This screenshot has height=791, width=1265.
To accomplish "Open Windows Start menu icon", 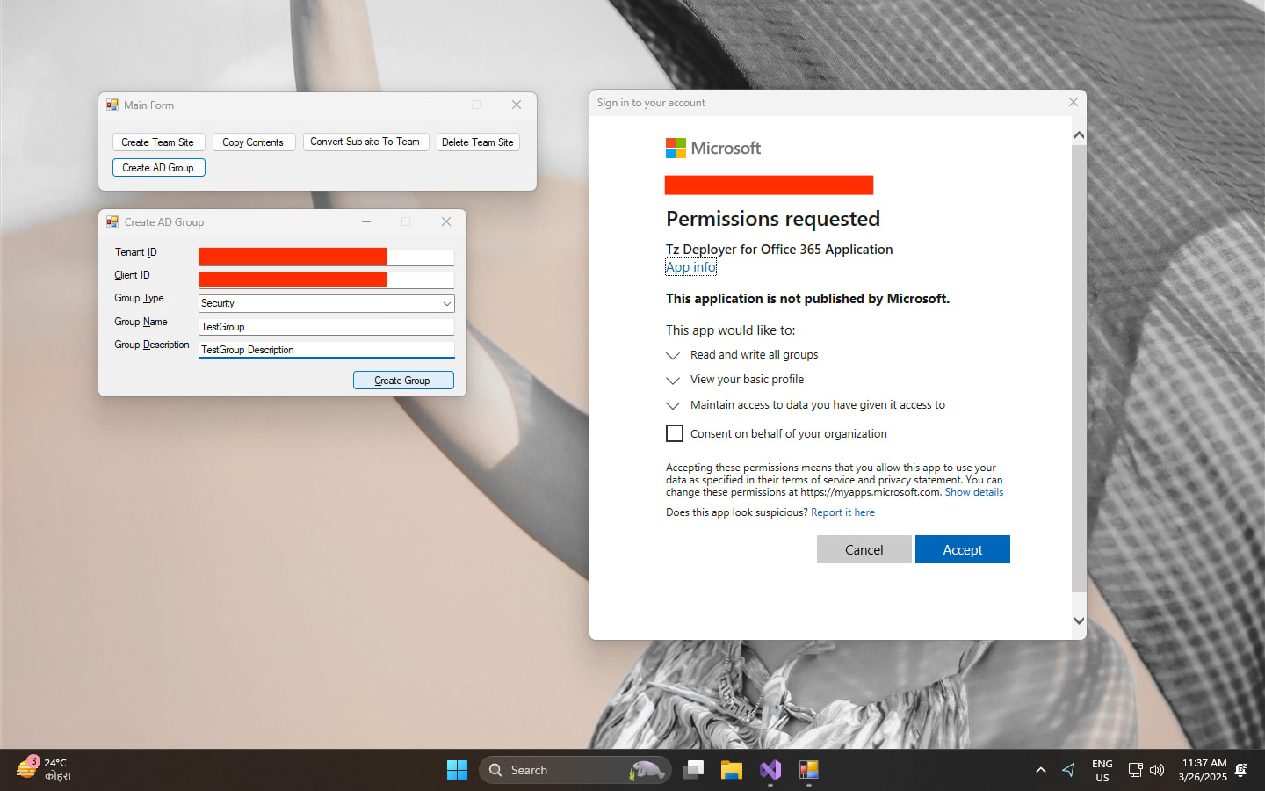I will tap(457, 770).
